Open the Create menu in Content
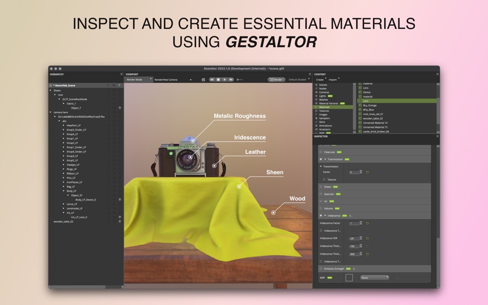The height and width of the screenshot is (305, 488). click(x=321, y=80)
